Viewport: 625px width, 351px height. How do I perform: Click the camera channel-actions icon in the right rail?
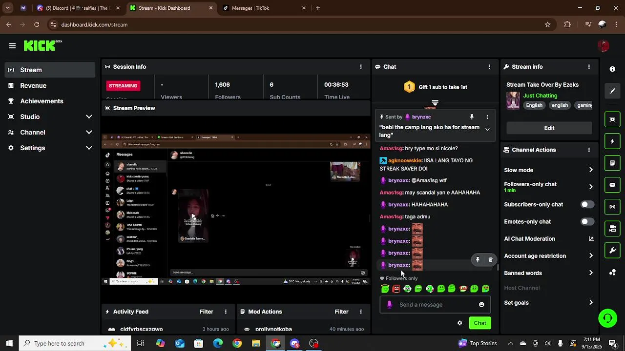[612, 229]
